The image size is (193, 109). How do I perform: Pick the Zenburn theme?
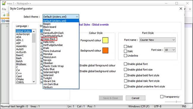click(x=48, y=87)
